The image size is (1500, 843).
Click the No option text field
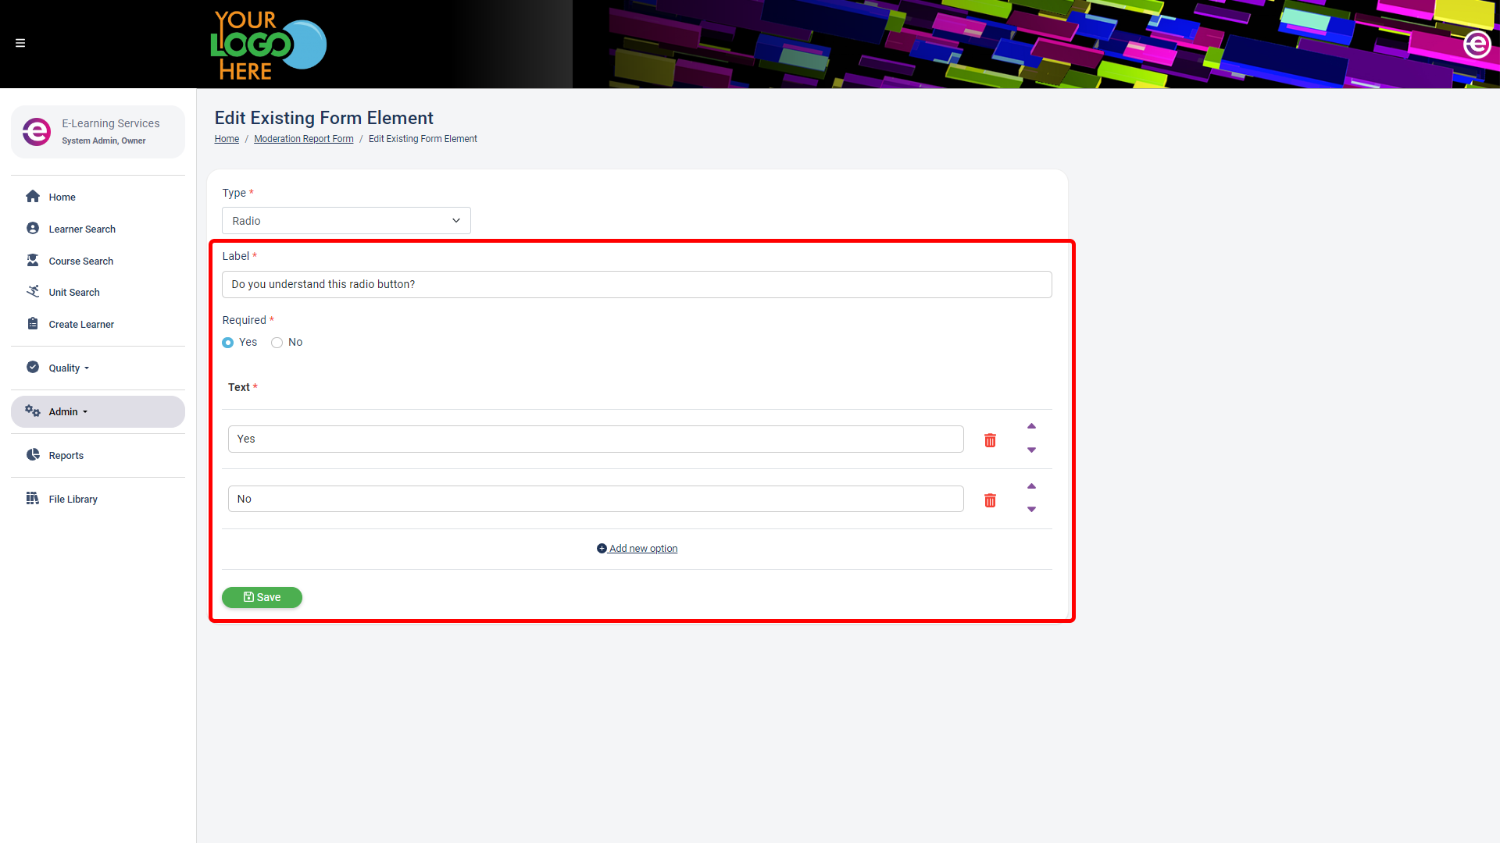pyautogui.click(x=595, y=499)
